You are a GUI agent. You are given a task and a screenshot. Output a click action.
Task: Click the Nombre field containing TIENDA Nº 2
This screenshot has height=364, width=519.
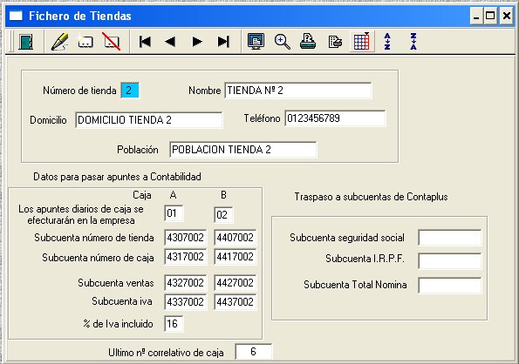click(298, 91)
